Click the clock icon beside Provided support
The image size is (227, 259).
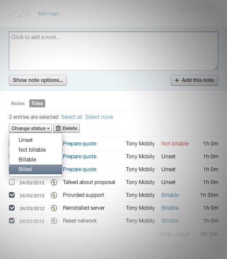54,196
